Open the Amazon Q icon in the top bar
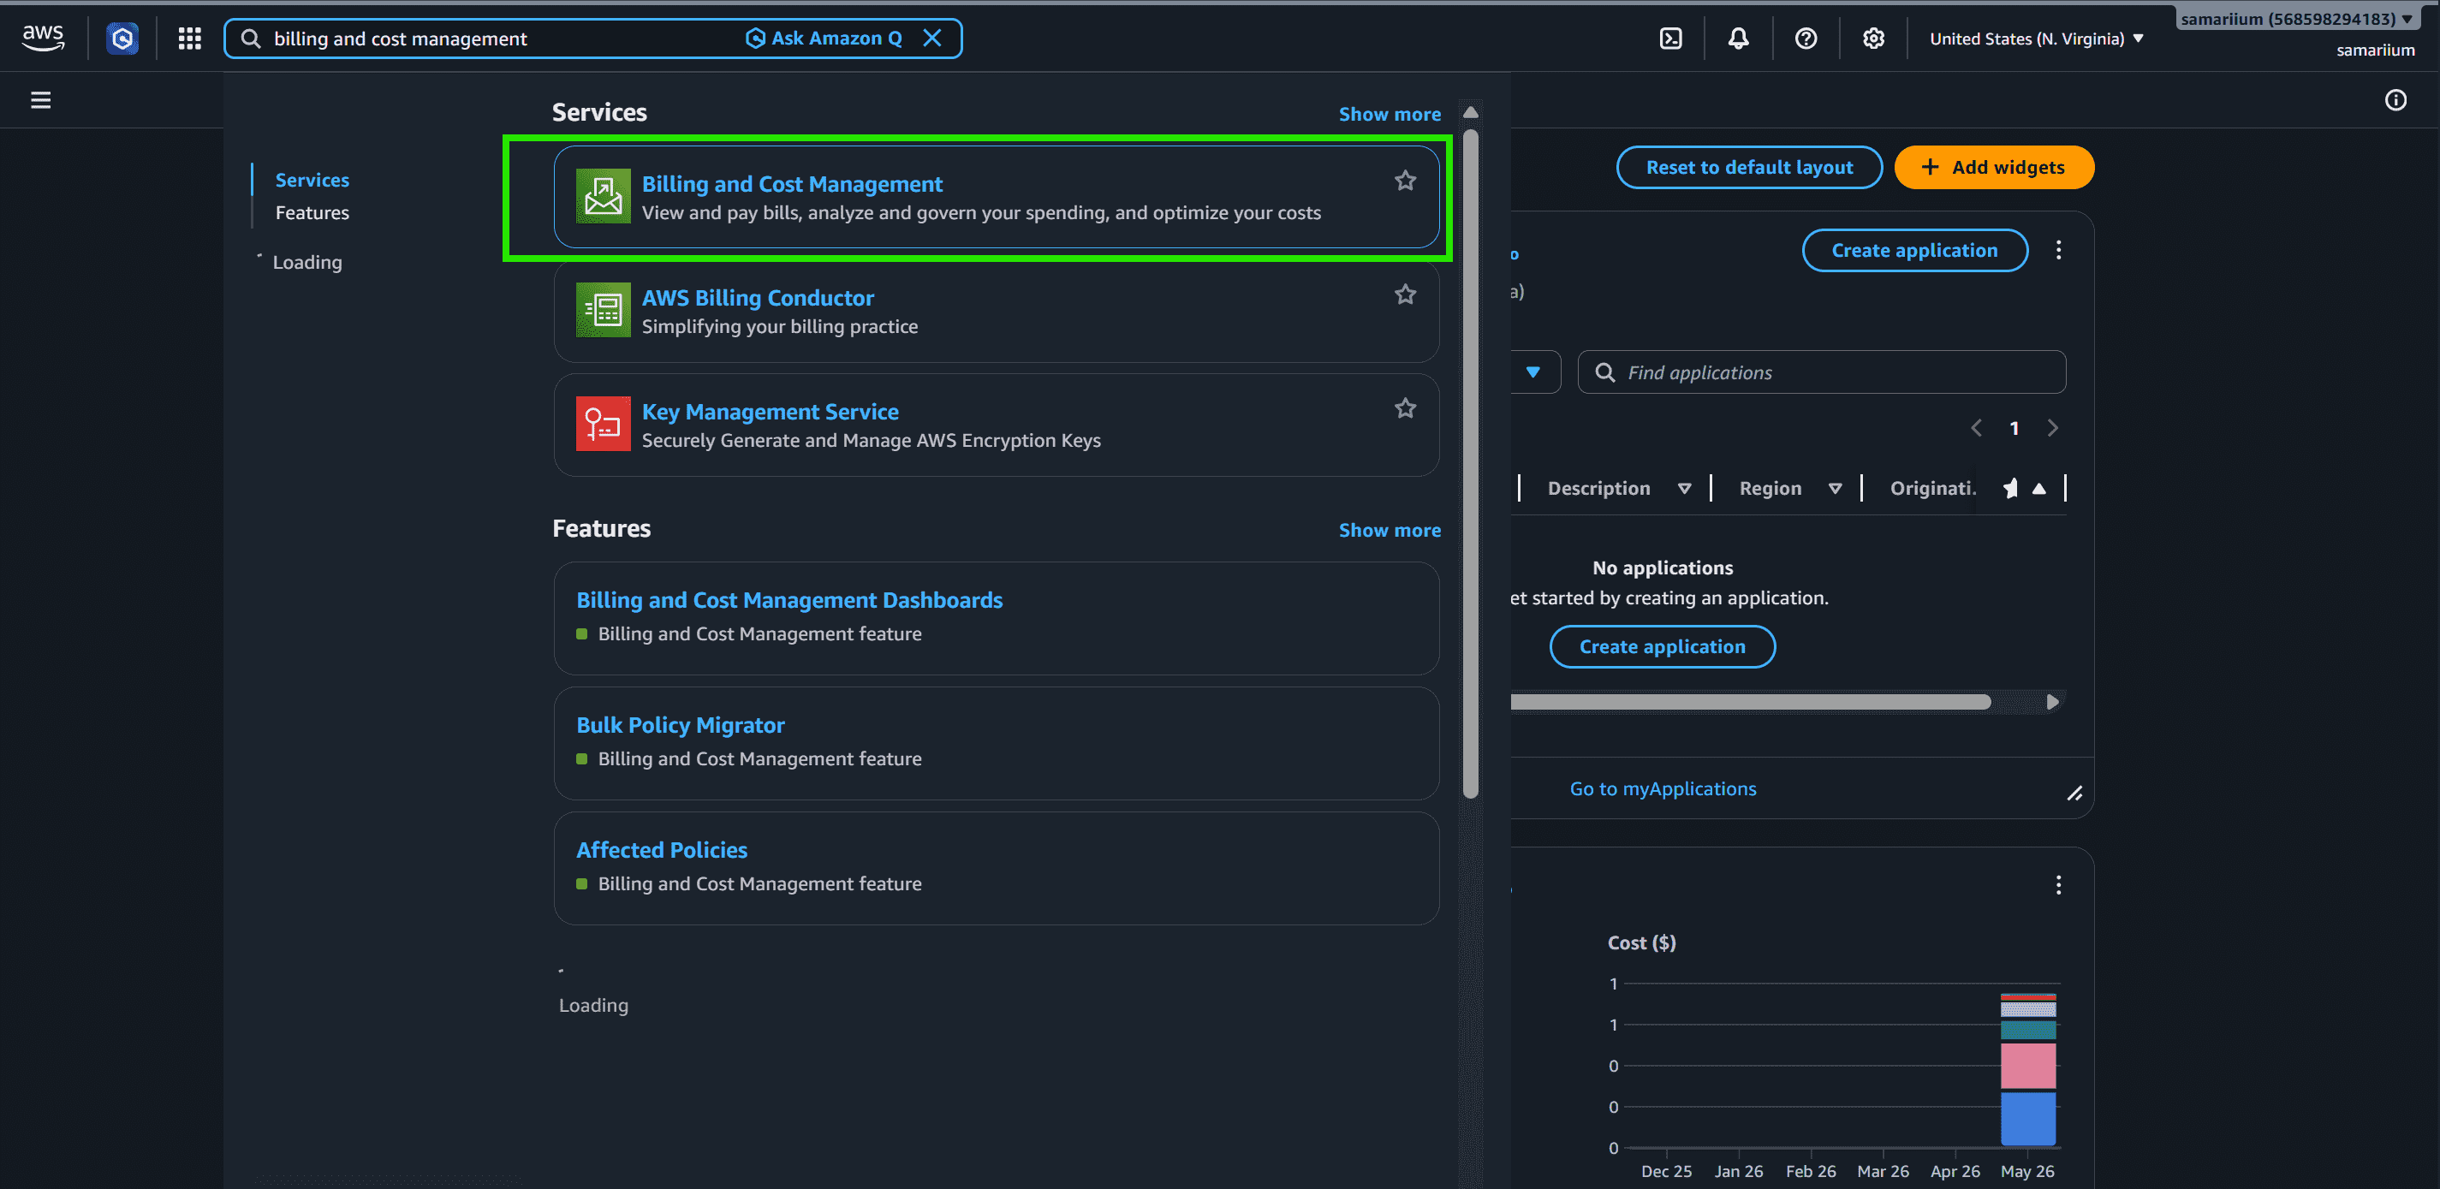 pos(122,38)
